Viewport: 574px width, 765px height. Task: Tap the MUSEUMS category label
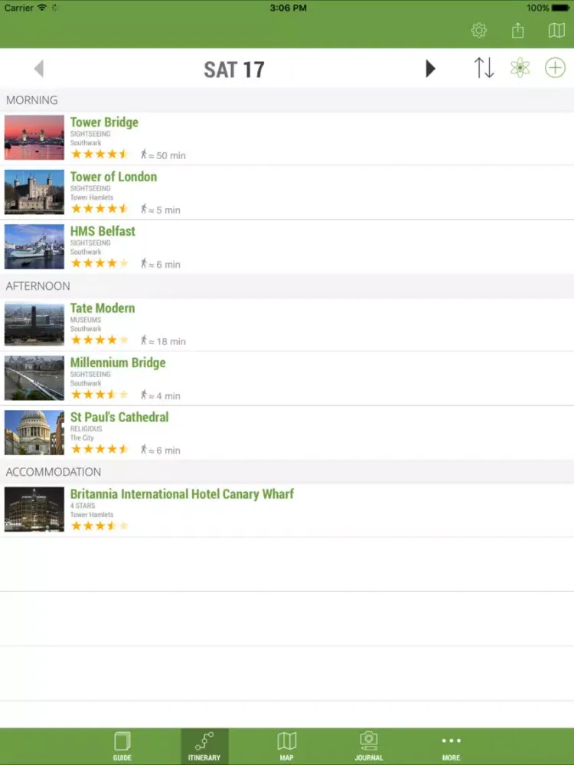pyautogui.click(x=86, y=320)
